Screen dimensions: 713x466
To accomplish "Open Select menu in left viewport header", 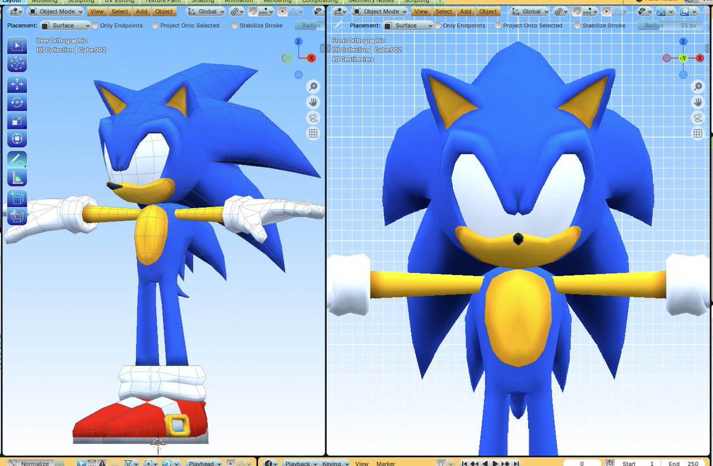I will [x=119, y=11].
